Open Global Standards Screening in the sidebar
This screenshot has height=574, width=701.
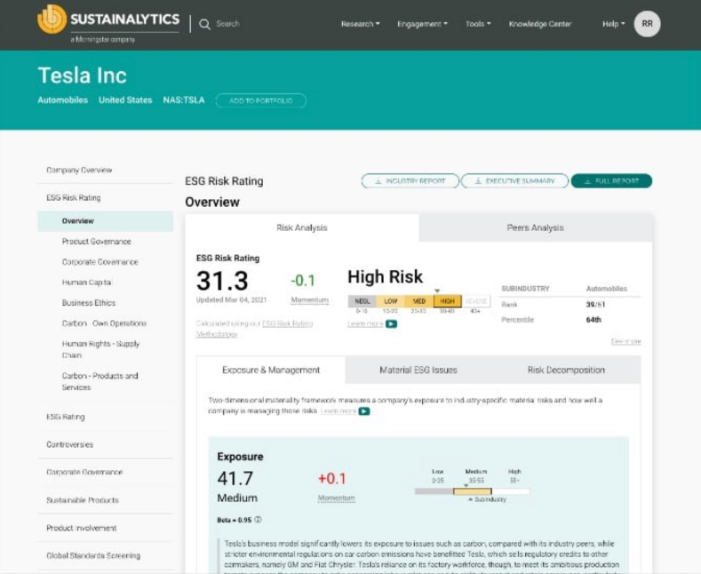[93, 555]
